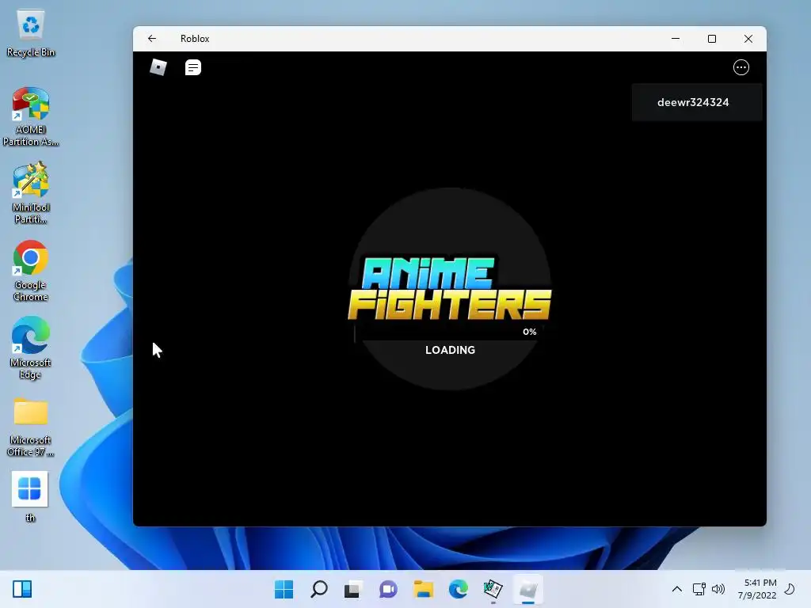This screenshot has width=811, height=608.
Task: Select Google Chrome desktop shortcut
Action: click(31, 271)
